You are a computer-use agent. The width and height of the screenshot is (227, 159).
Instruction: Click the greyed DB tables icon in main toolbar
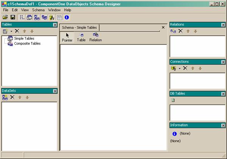(x=59, y=17)
